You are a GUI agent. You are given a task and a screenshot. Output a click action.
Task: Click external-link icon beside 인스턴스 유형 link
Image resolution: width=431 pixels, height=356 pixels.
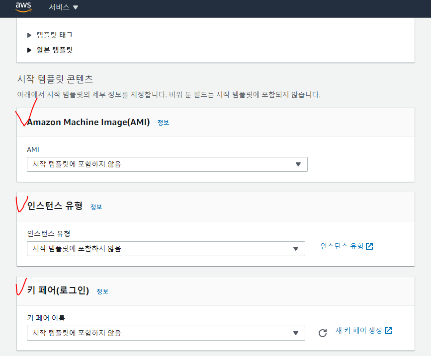pos(369,246)
